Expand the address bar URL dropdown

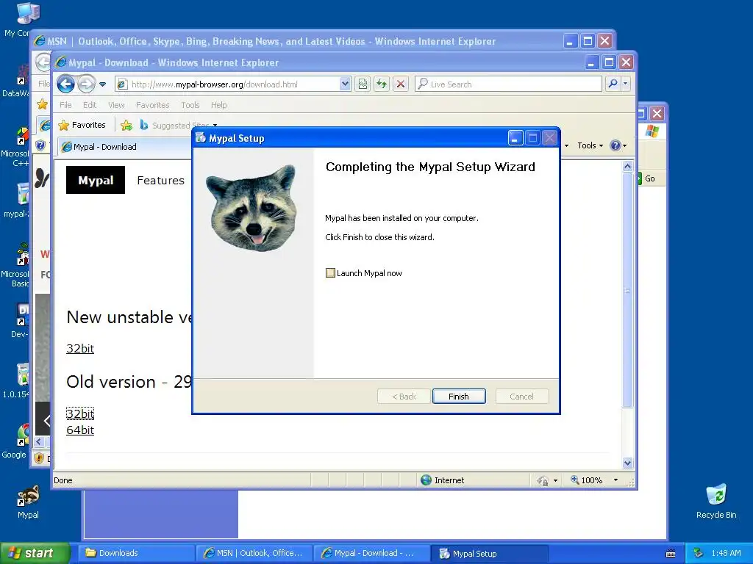pyautogui.click(x=345, y=84)
